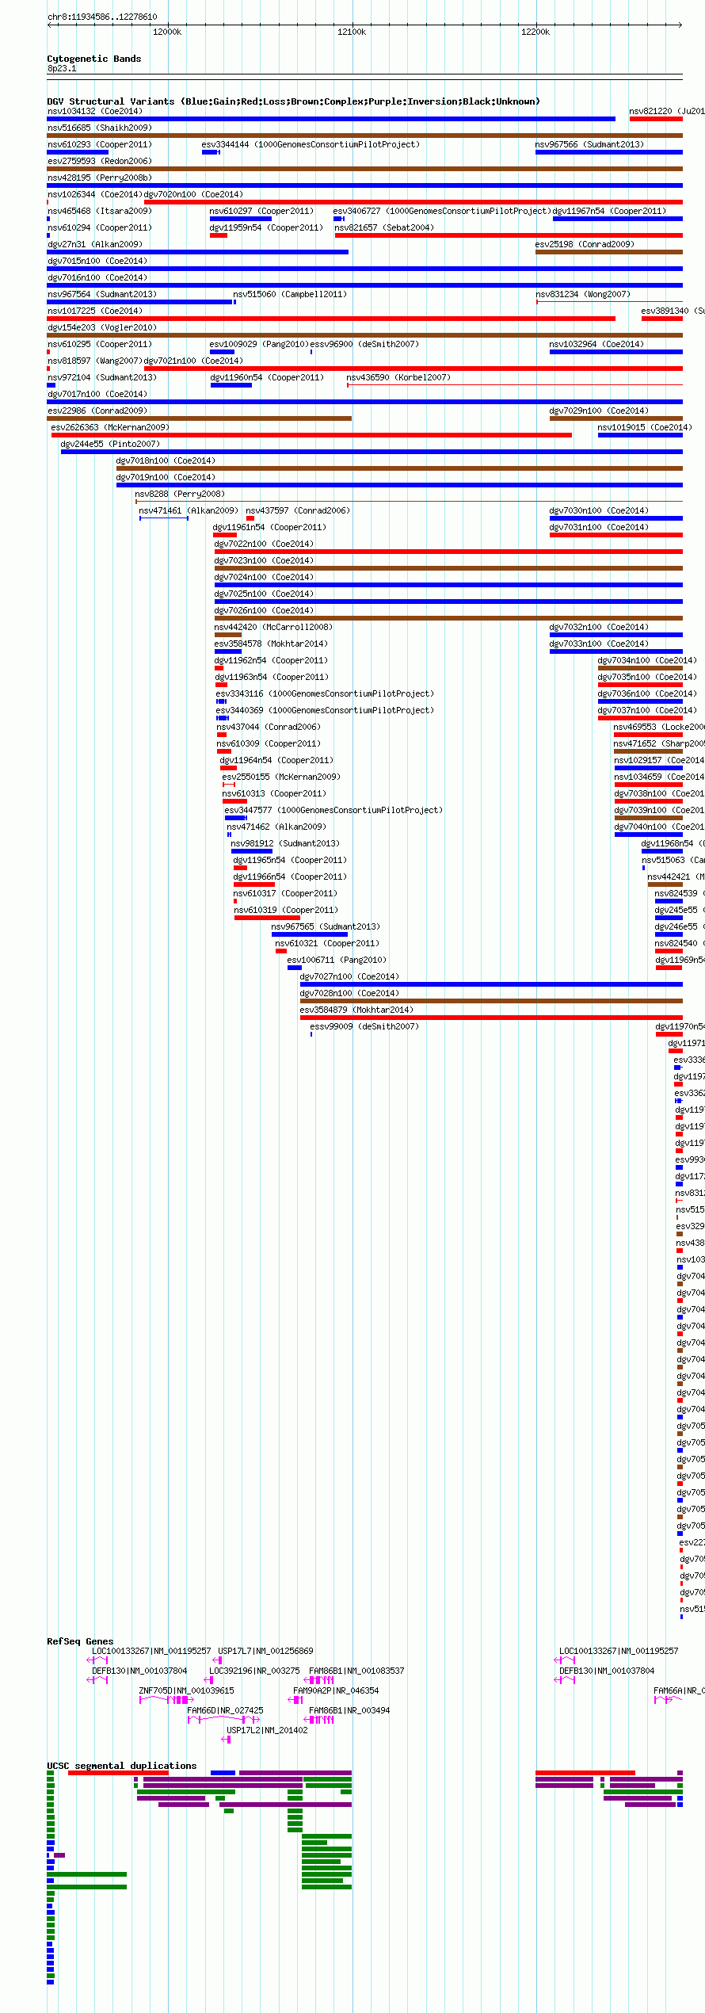Click the 12100k ruler mark
705x2013 pixels.
click(x=352, y=32)
